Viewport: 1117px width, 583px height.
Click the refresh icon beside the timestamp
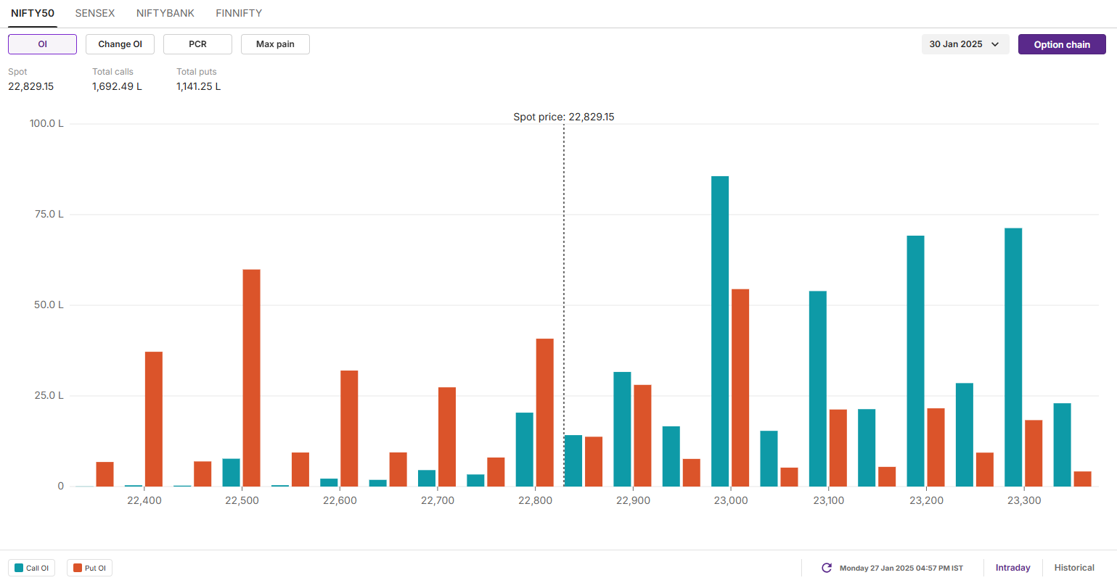coord(826,568)
